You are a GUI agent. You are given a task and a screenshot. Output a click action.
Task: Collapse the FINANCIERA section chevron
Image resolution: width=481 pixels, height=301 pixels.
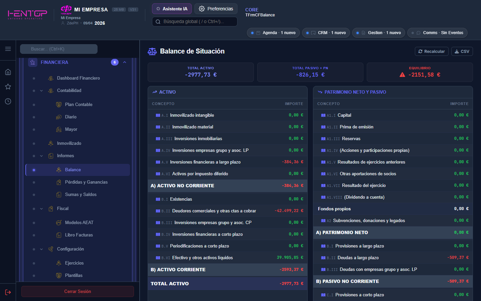[x=125, y=62]
